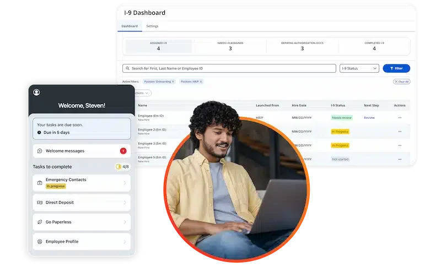This screenshot has width=441, height=267.
Task: Click the blue Filter button
Action: tap(396, 68)
